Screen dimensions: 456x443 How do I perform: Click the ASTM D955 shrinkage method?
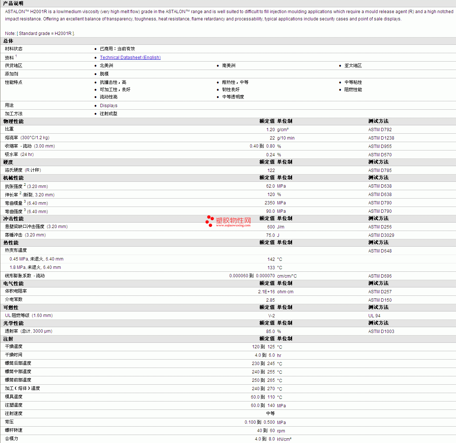coord(380,146)
